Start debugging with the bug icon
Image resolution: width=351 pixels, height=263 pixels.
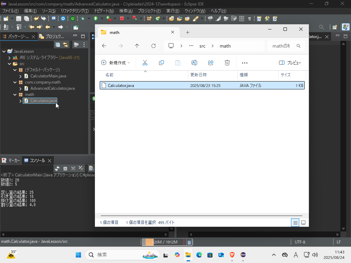coord(83,19)
